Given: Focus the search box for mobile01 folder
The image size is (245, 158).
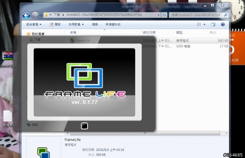Looking at the screenshot, I should tap(196, 15).
